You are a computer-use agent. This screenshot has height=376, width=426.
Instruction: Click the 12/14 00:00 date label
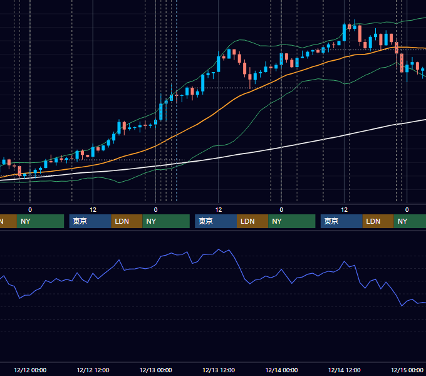point(281,370)
